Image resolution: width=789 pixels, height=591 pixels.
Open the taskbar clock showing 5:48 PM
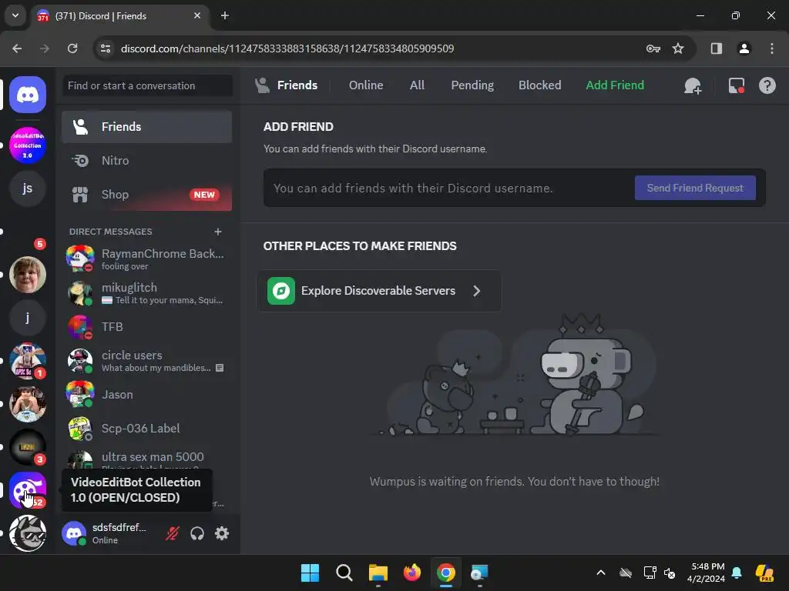coord(706,573)
